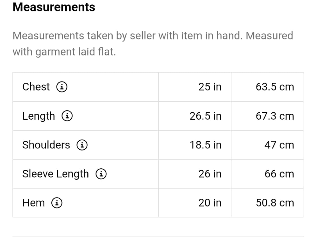316x239 pixels.
Task: Click the Sleeve Length label text
Action: (55, 174)
